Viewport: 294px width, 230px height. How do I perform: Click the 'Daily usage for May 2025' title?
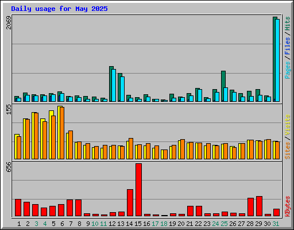59,9
